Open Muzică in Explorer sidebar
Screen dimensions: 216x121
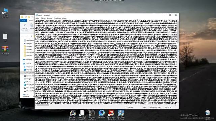pos(28,82)
